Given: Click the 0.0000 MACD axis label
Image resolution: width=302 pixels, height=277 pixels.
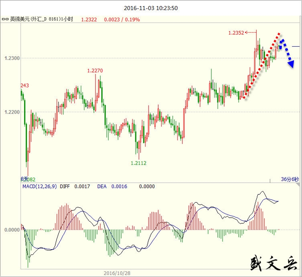Looking at the screenshot, I should (x=12, y=230).
